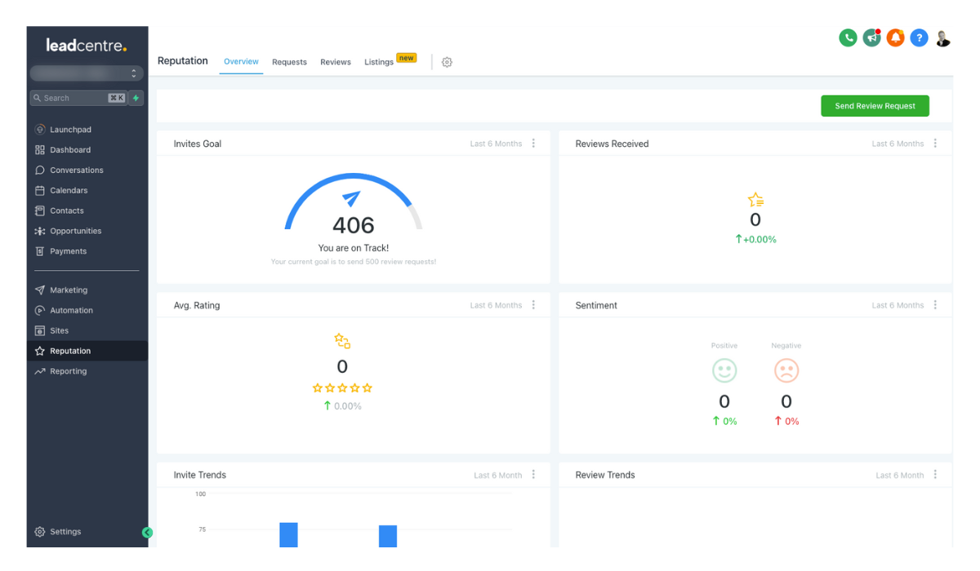Open Calendars text in the sidebar

click(x=69, y=191)
